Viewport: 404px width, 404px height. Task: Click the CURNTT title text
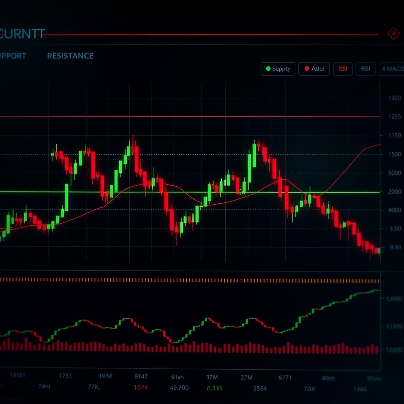(x=22, y=34)
